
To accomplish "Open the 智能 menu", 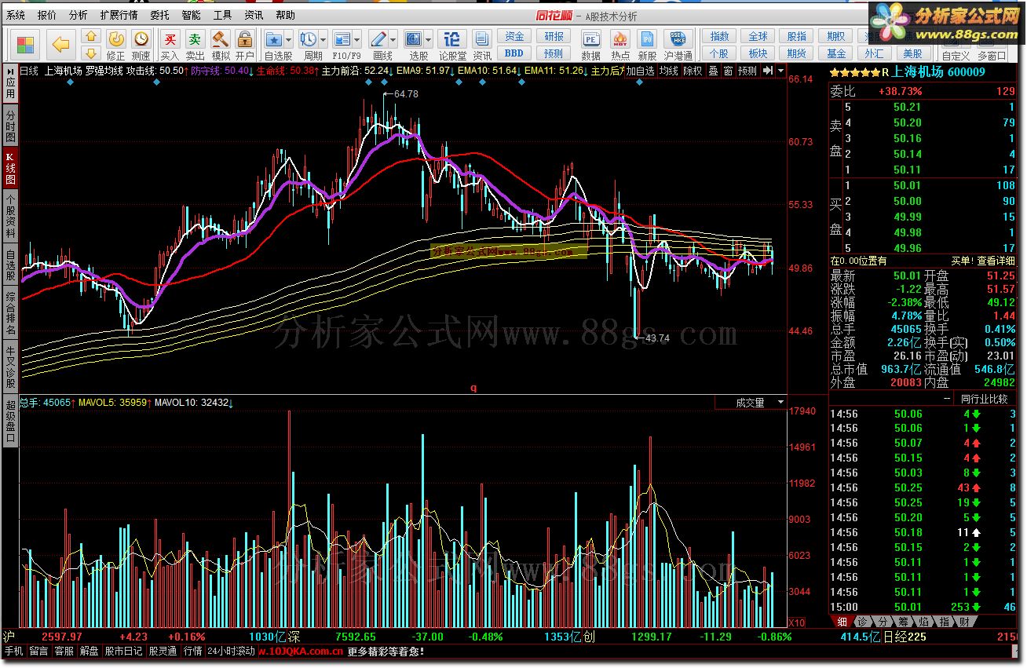I will click(x=191, y=15).
